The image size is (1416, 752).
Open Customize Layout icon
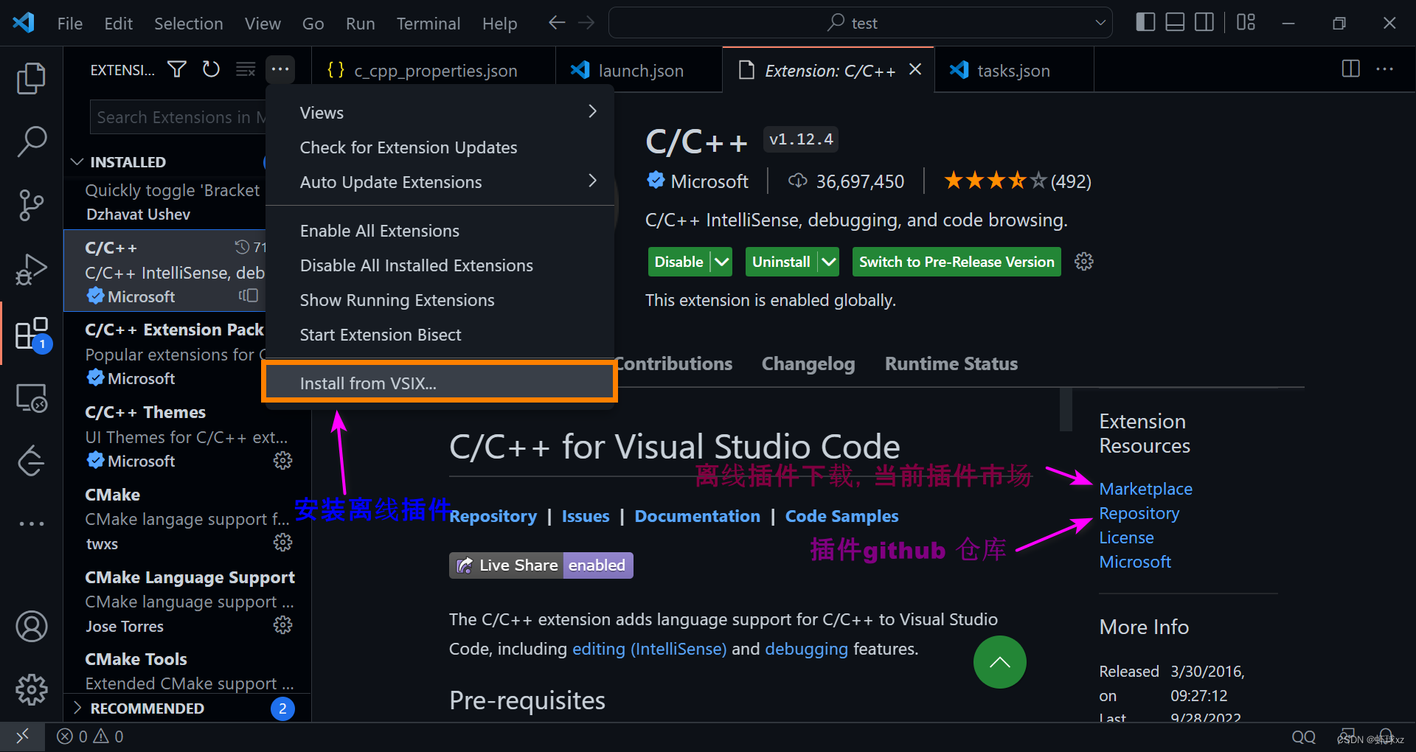pos(1246,23)
